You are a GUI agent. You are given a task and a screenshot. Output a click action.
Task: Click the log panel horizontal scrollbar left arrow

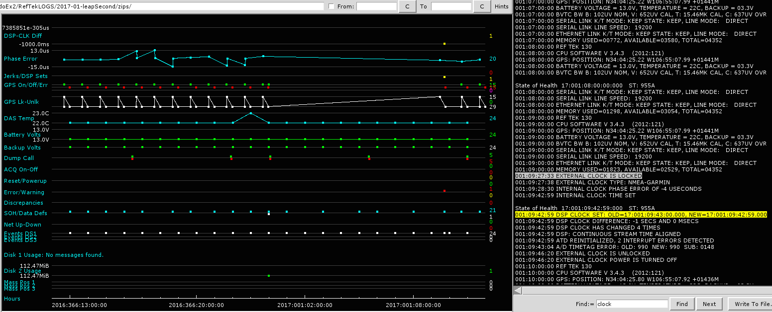click(518, 290)
